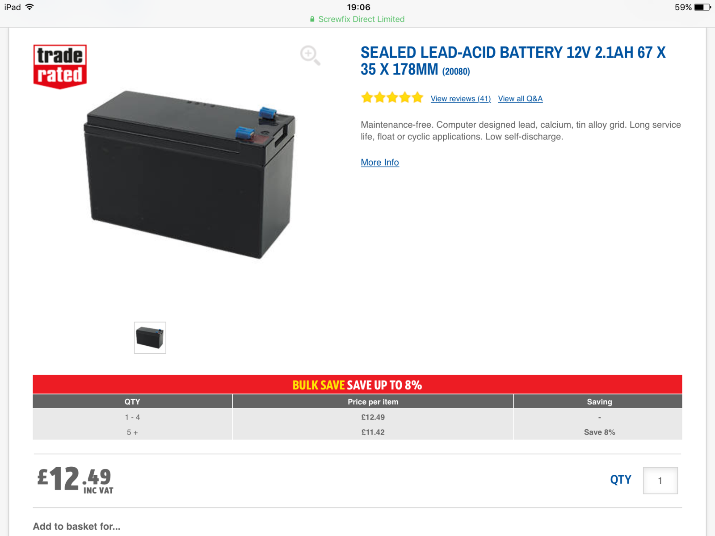Tap the battery indicator icon
This screenshot has width=715, height=536.
coord(702,7)
